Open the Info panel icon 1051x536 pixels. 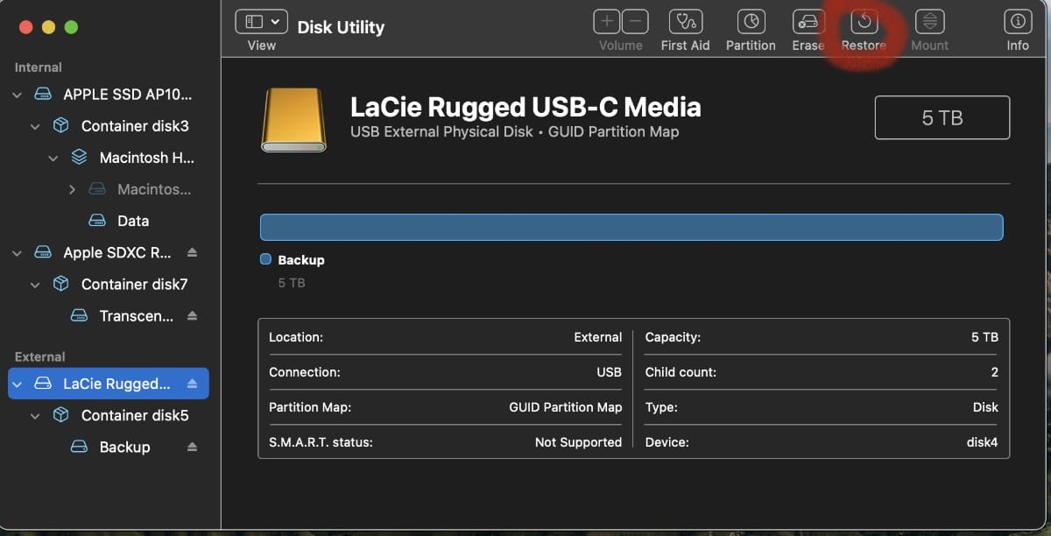pos(1017,23)
